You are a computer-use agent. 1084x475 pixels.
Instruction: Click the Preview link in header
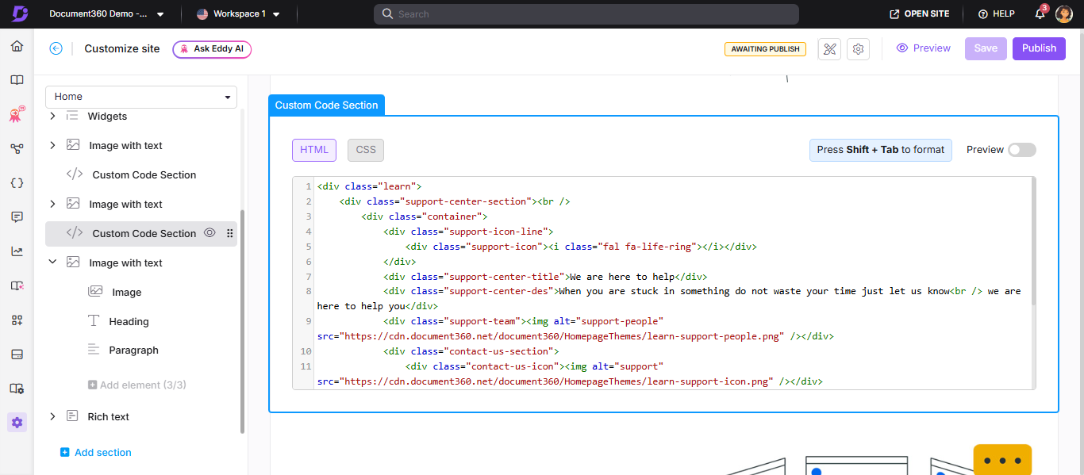(x=923, y=48)
